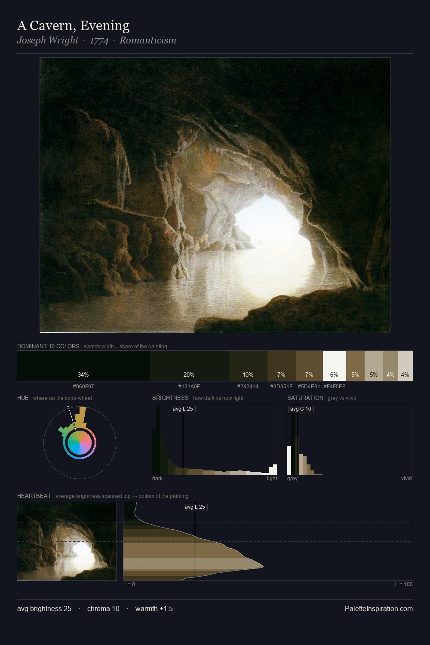Click the 'avg brightness 25' footer stat
This screenshot has width=430, height=645.
44,608
